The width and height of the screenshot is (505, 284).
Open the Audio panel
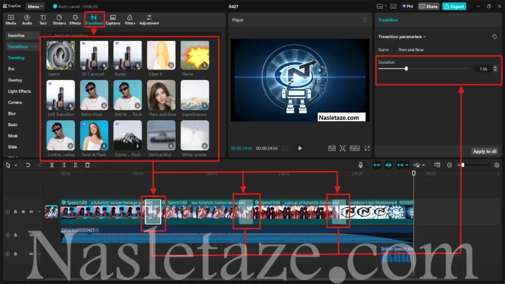27,20
